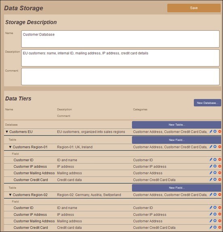
Task: Delete Customer ID field in Region-02 table
Action: coord(220,208)
